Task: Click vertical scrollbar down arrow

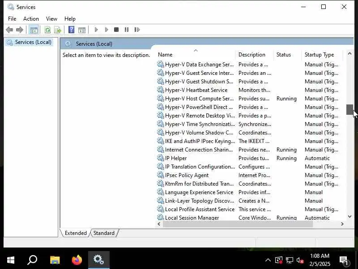Action: pos(349,217)
